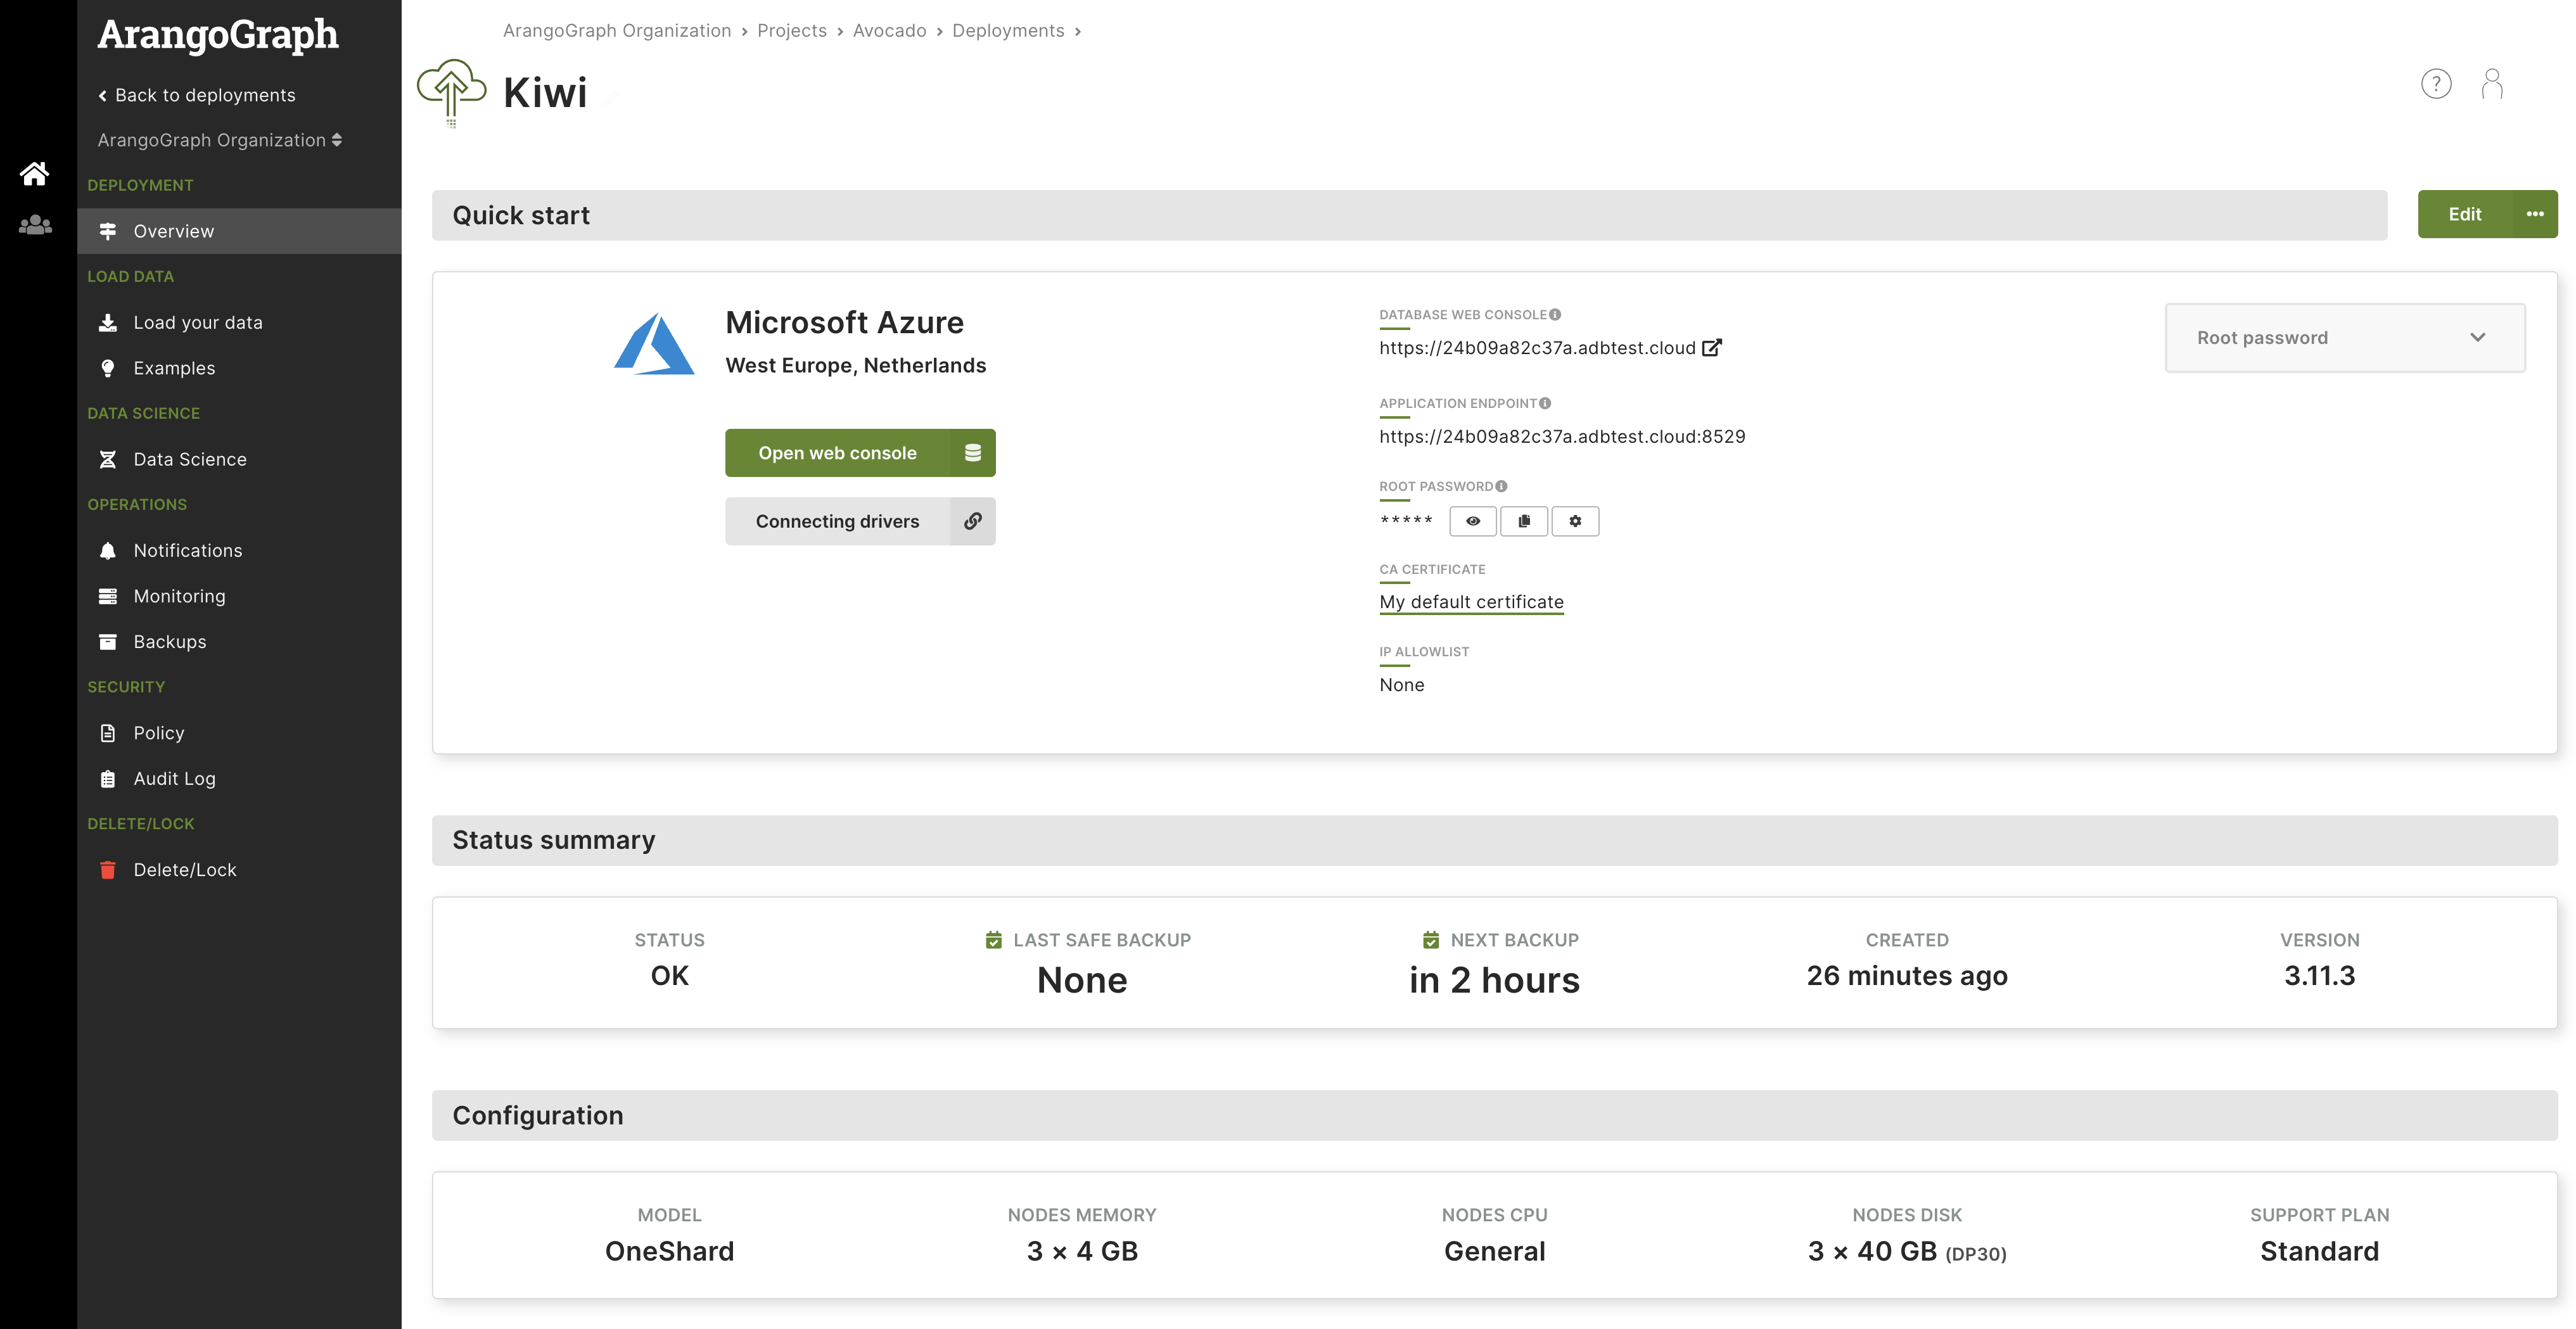
Task: Switch organization via ArangoGraph Organization selector
Action: 220,140
